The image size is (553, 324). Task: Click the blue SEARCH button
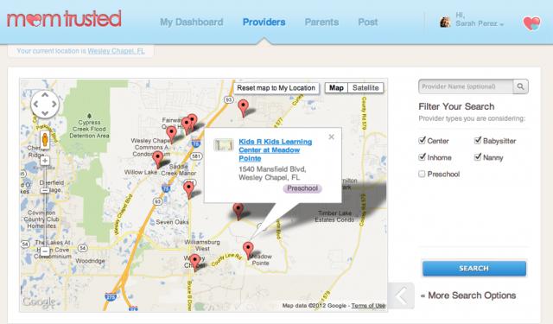(474, 269)
